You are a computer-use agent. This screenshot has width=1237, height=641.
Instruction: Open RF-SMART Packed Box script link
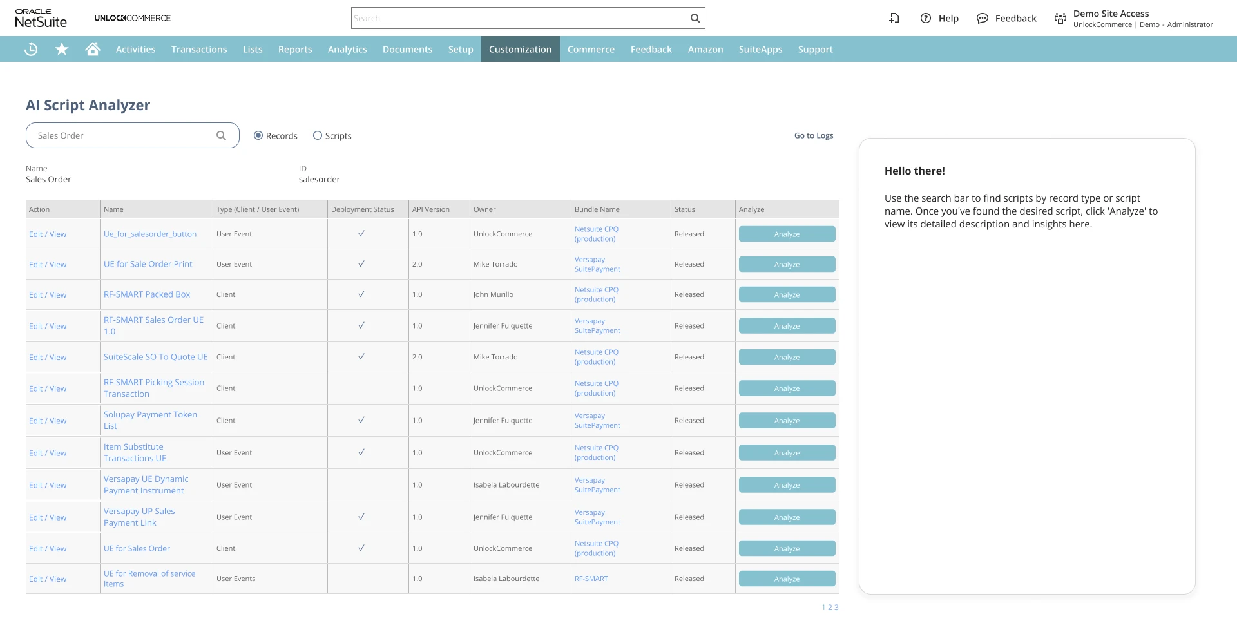[x=147, y=294]
